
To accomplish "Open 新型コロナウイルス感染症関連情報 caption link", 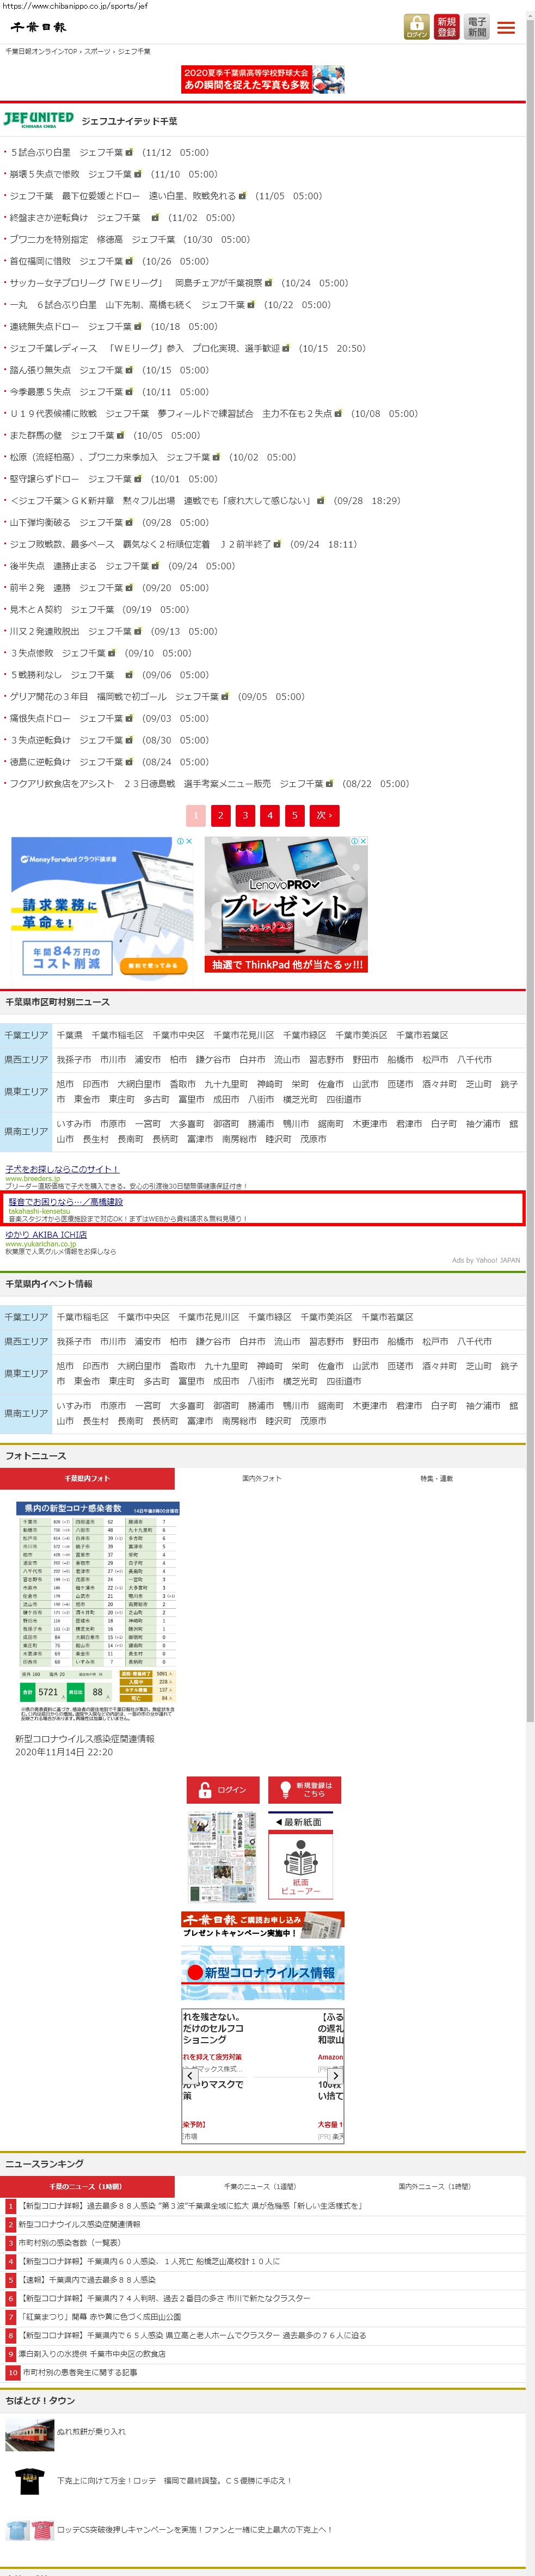I will click(85, 1739).
